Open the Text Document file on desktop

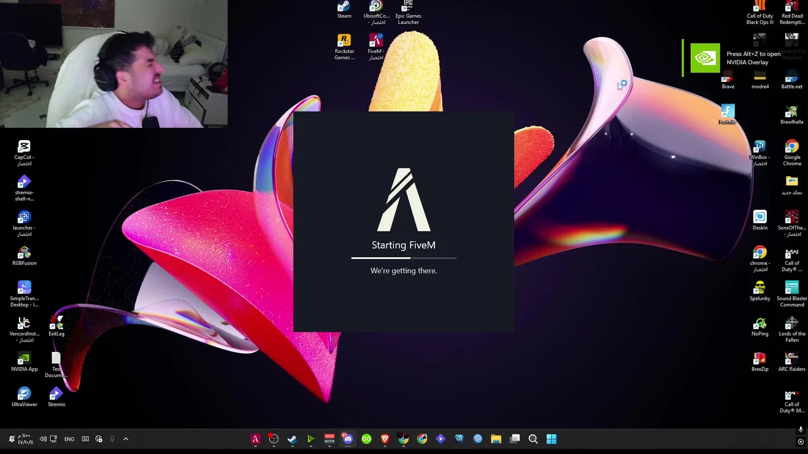(x=56, y=365)
